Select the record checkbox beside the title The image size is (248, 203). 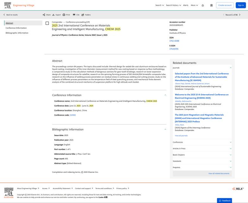(x=47, y=23)
